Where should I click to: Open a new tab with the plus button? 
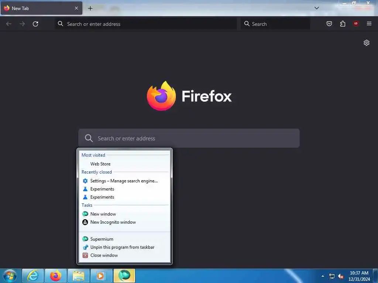pos(90,8)
